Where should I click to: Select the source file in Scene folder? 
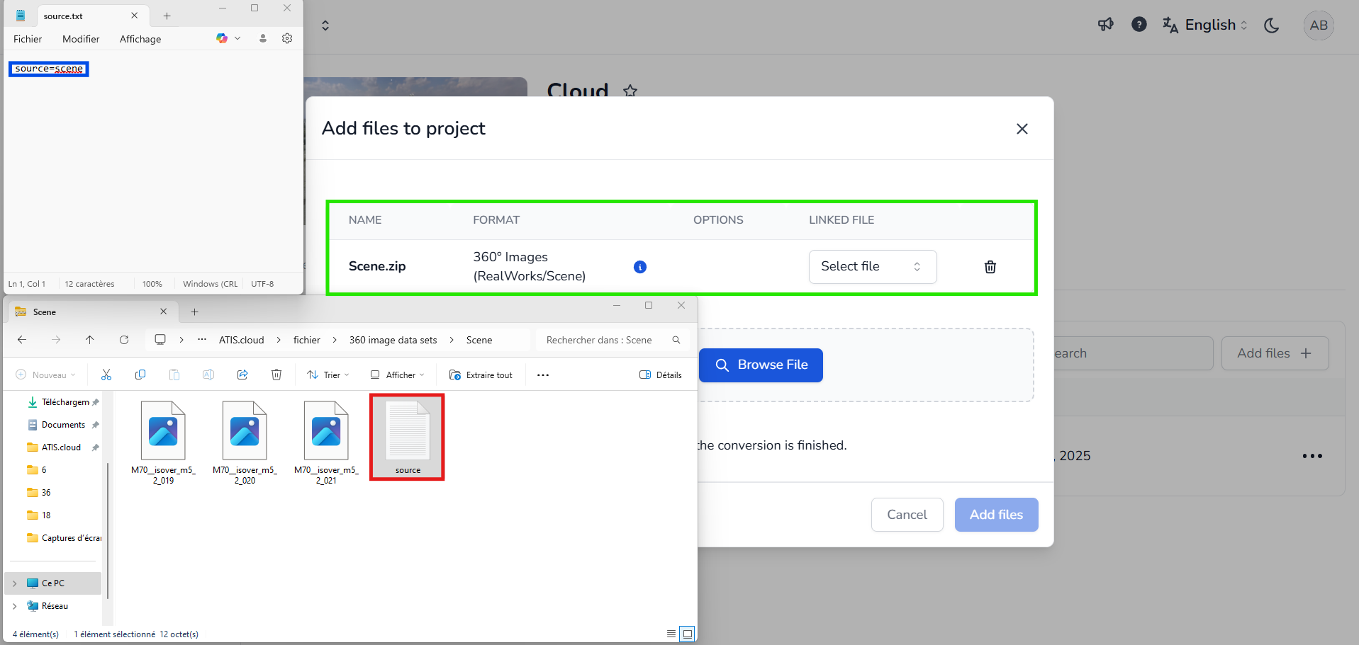pyautogui.click(x=408, y=437)
